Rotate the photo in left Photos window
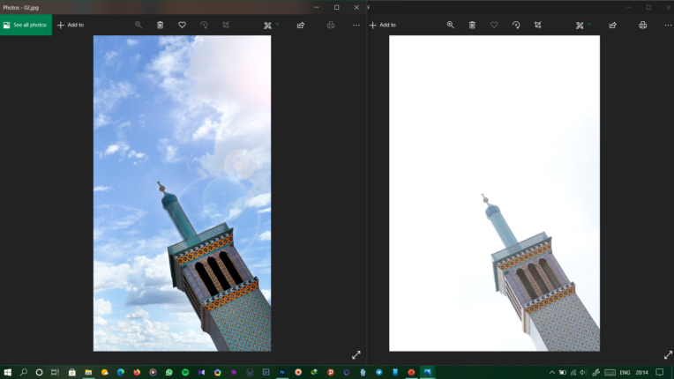 204,25
